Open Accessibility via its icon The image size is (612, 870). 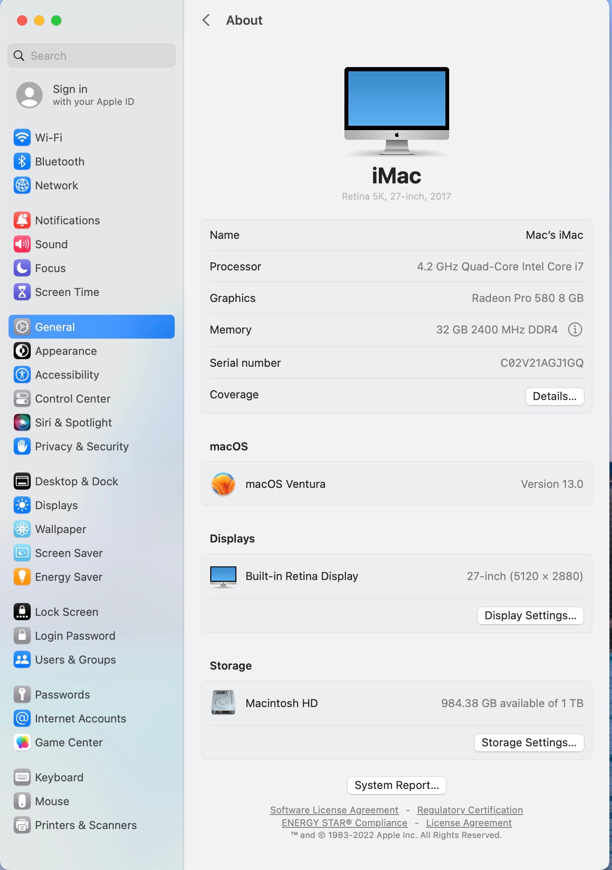(22, 374)
